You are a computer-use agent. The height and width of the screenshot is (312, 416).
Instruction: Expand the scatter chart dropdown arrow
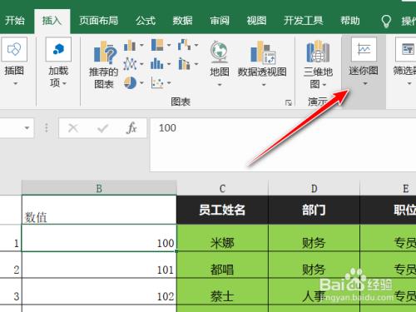169,82
